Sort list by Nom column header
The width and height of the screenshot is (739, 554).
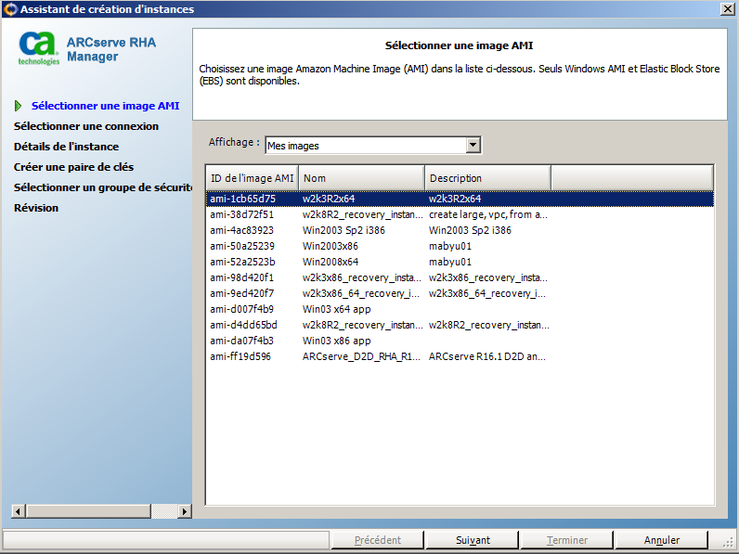[361, 178]
